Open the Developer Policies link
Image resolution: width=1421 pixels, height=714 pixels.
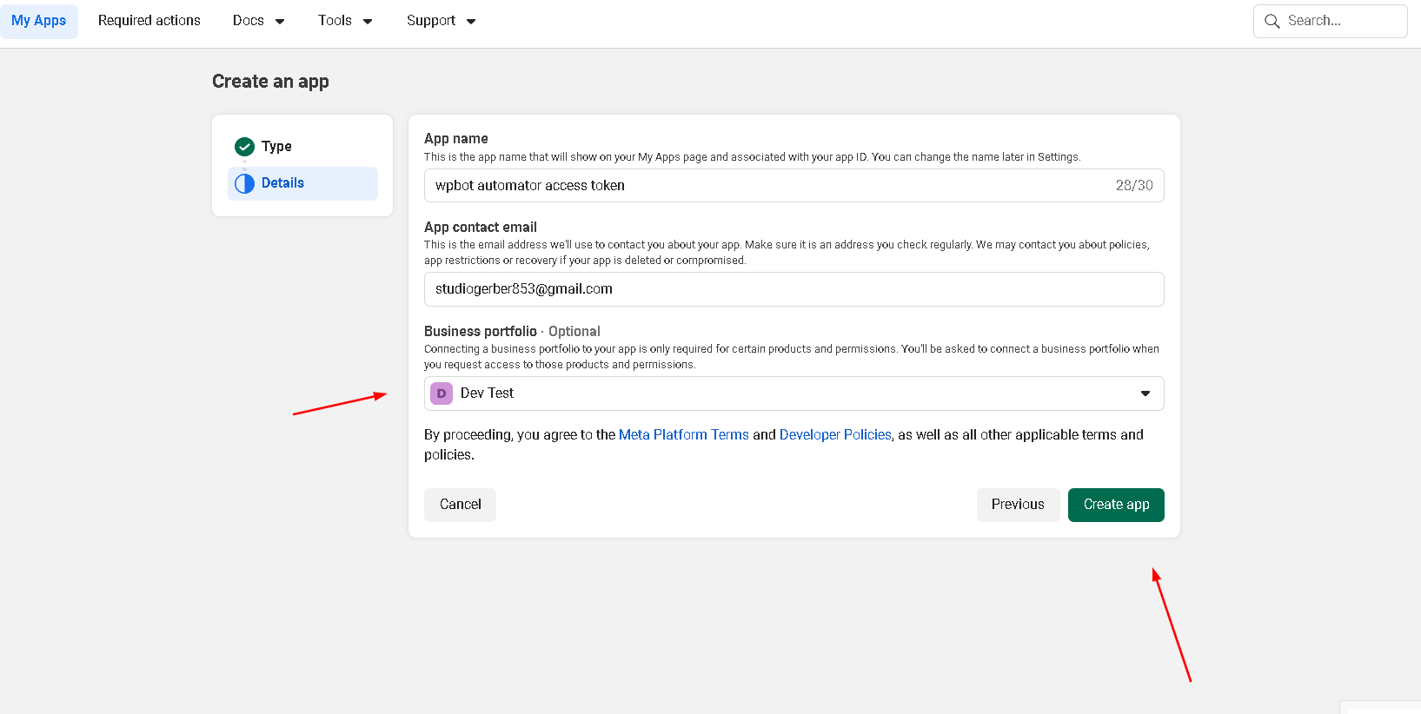834,434
